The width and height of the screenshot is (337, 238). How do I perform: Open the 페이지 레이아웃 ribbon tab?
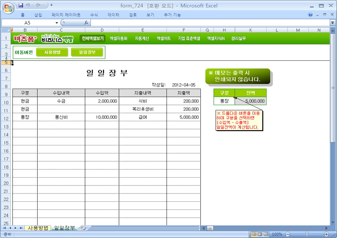[66, 15]
